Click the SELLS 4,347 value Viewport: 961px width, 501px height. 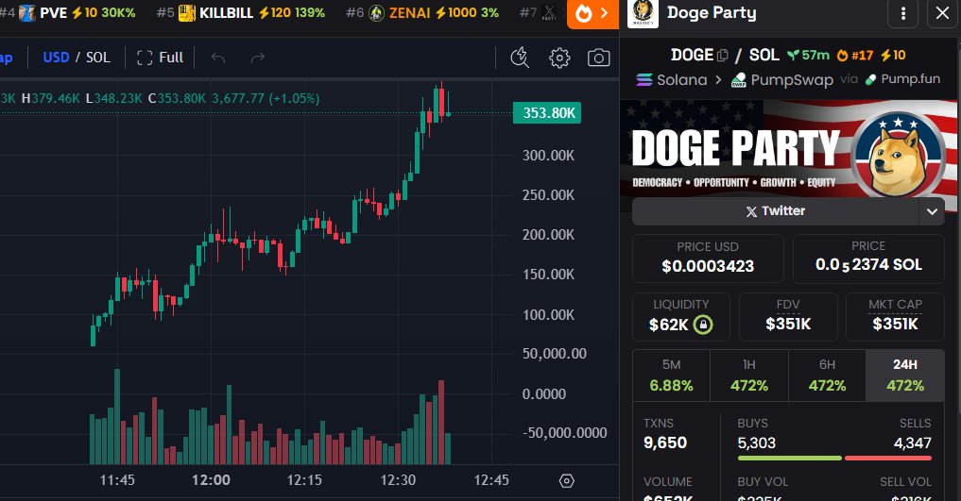(912, 443)
